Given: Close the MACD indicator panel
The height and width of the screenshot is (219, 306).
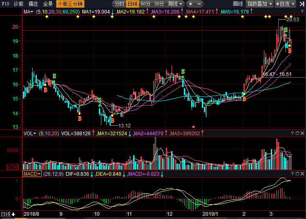Looking at the screenshot, I should pyautogui.click(x=302, y=174).
